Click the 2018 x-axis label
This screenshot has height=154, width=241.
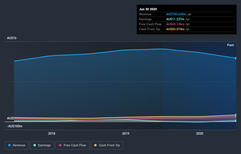pos(52,133)
